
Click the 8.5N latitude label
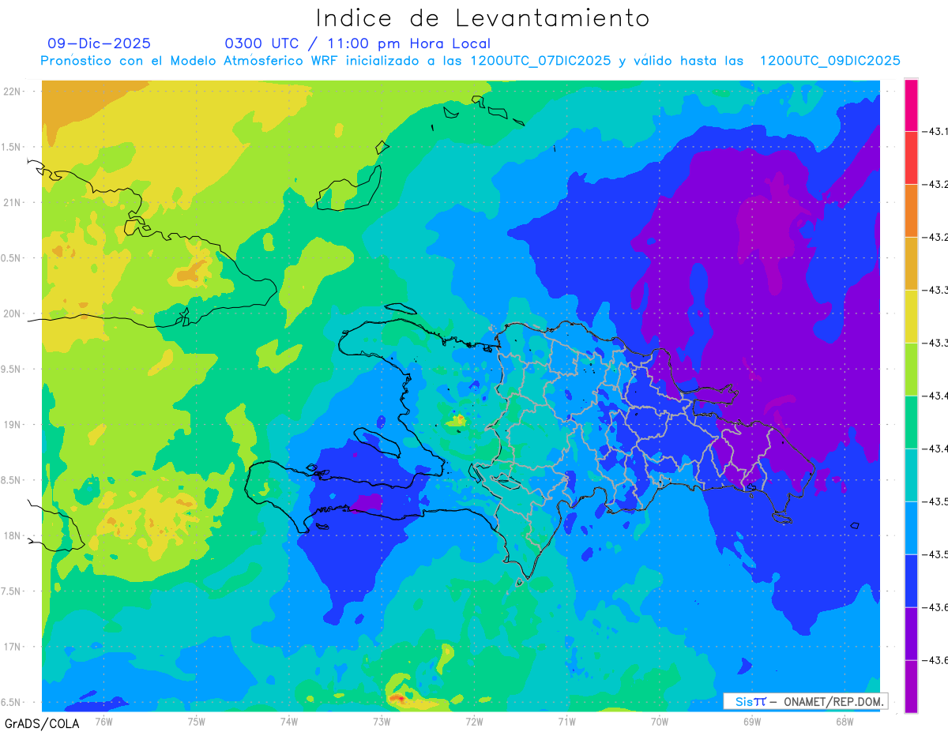tap(13, 480)
